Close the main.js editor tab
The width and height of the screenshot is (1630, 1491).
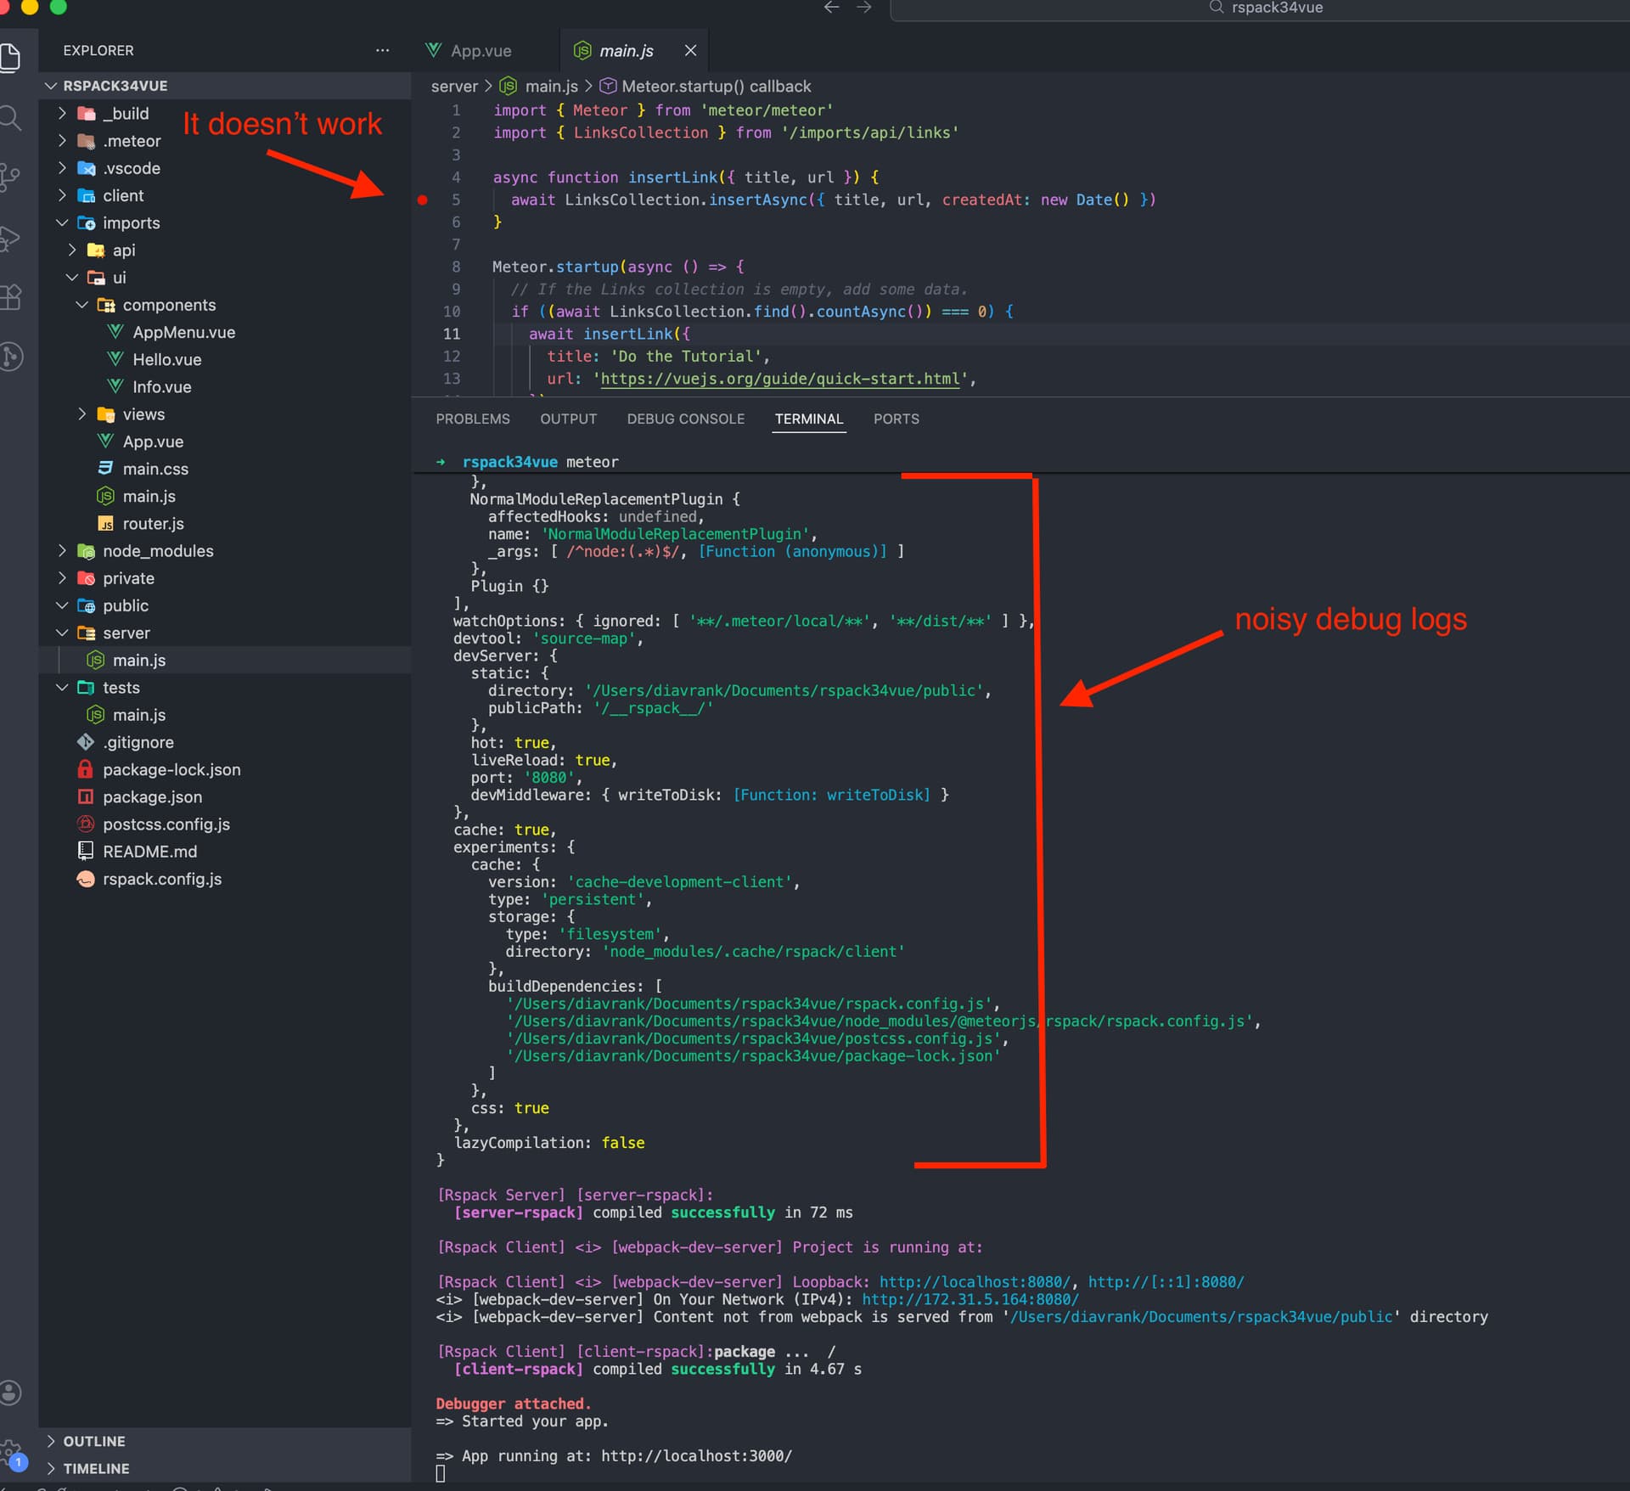[x=690, y=51]
